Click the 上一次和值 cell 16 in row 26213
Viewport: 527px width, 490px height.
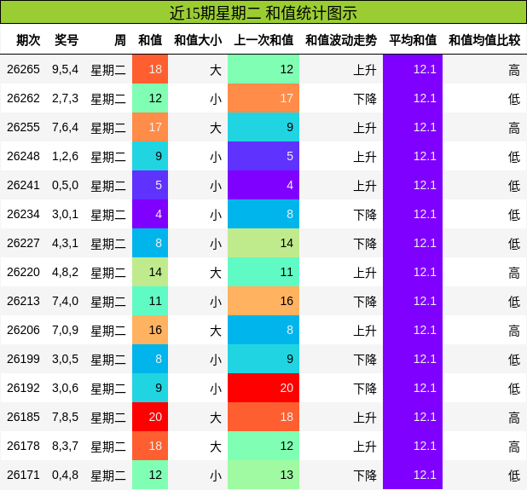[263, 301]
